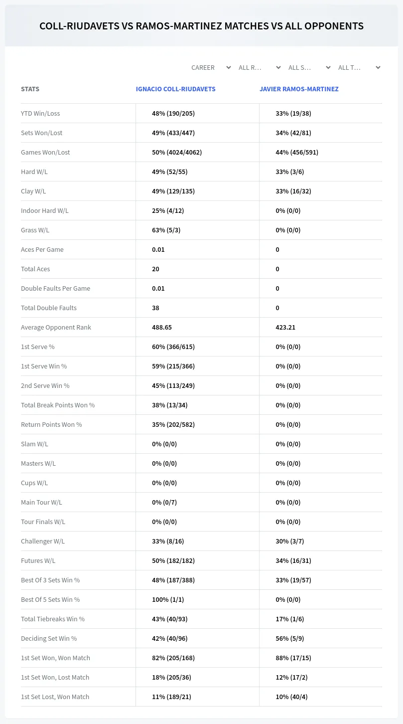
Task: Open the CAREER period dropdown
Action: pyautogui.click(x=211, y=67)
